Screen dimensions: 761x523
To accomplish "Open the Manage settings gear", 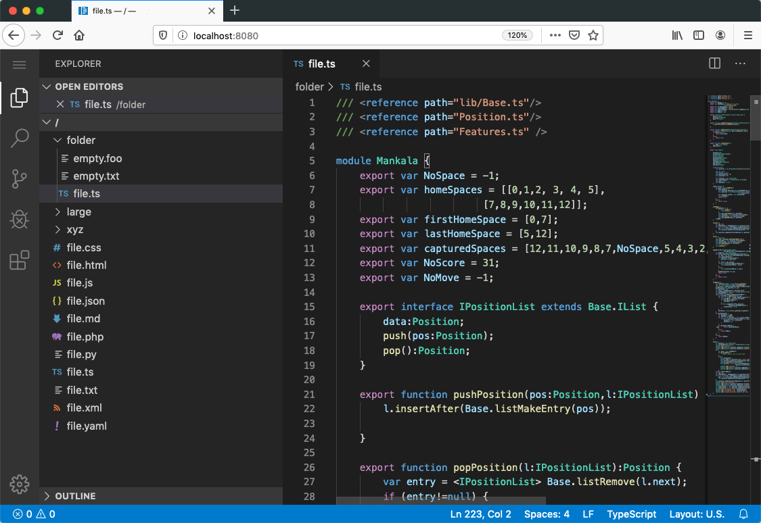I will [x=20, y=484].
